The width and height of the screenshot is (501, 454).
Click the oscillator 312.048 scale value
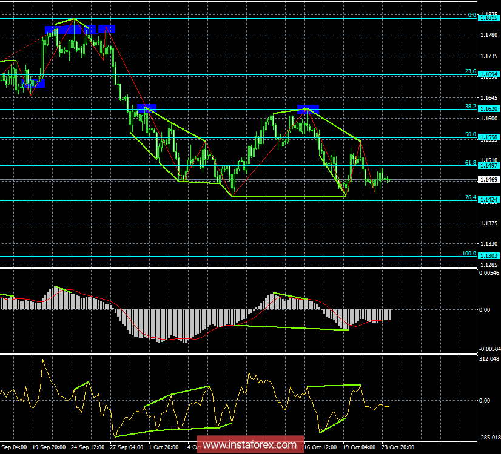click(x=488, y=359)
